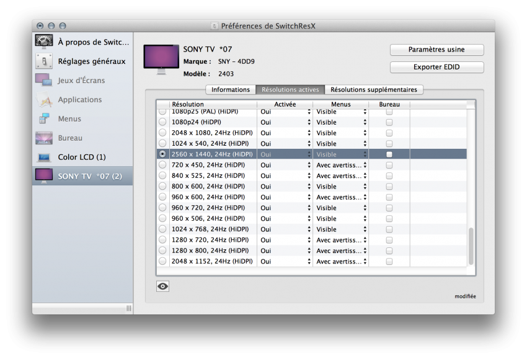Image resolution: width=527 pixels, height=359 pixels.
Task: Open Menus dropdown for 2048 x 1152 row
Action: click(341, 261)
